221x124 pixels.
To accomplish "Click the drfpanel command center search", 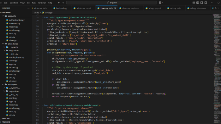I will 111,3.
